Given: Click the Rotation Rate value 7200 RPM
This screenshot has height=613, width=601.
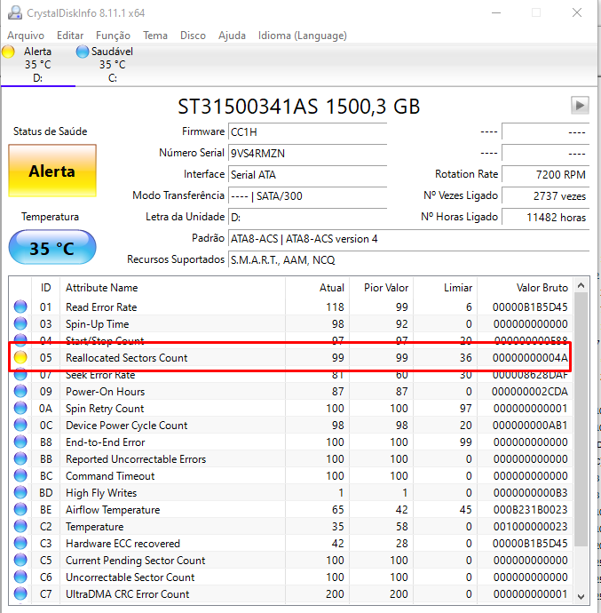Looking at the screenshot, I should [545, 175].
